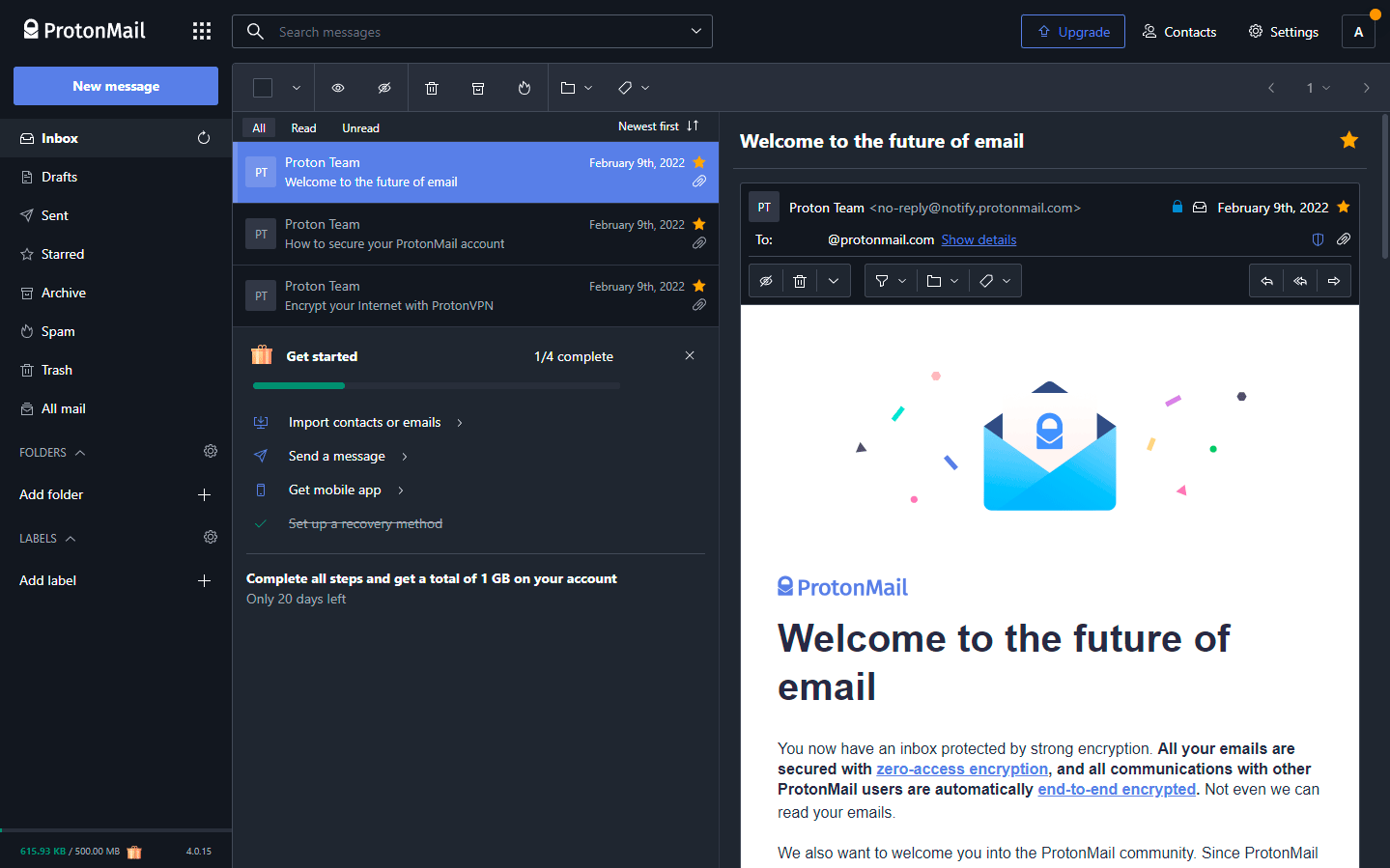This screenshot has height=868, width=1390.
Task: Open the Move to folder dropdown in toolbar
Action: 577,88
